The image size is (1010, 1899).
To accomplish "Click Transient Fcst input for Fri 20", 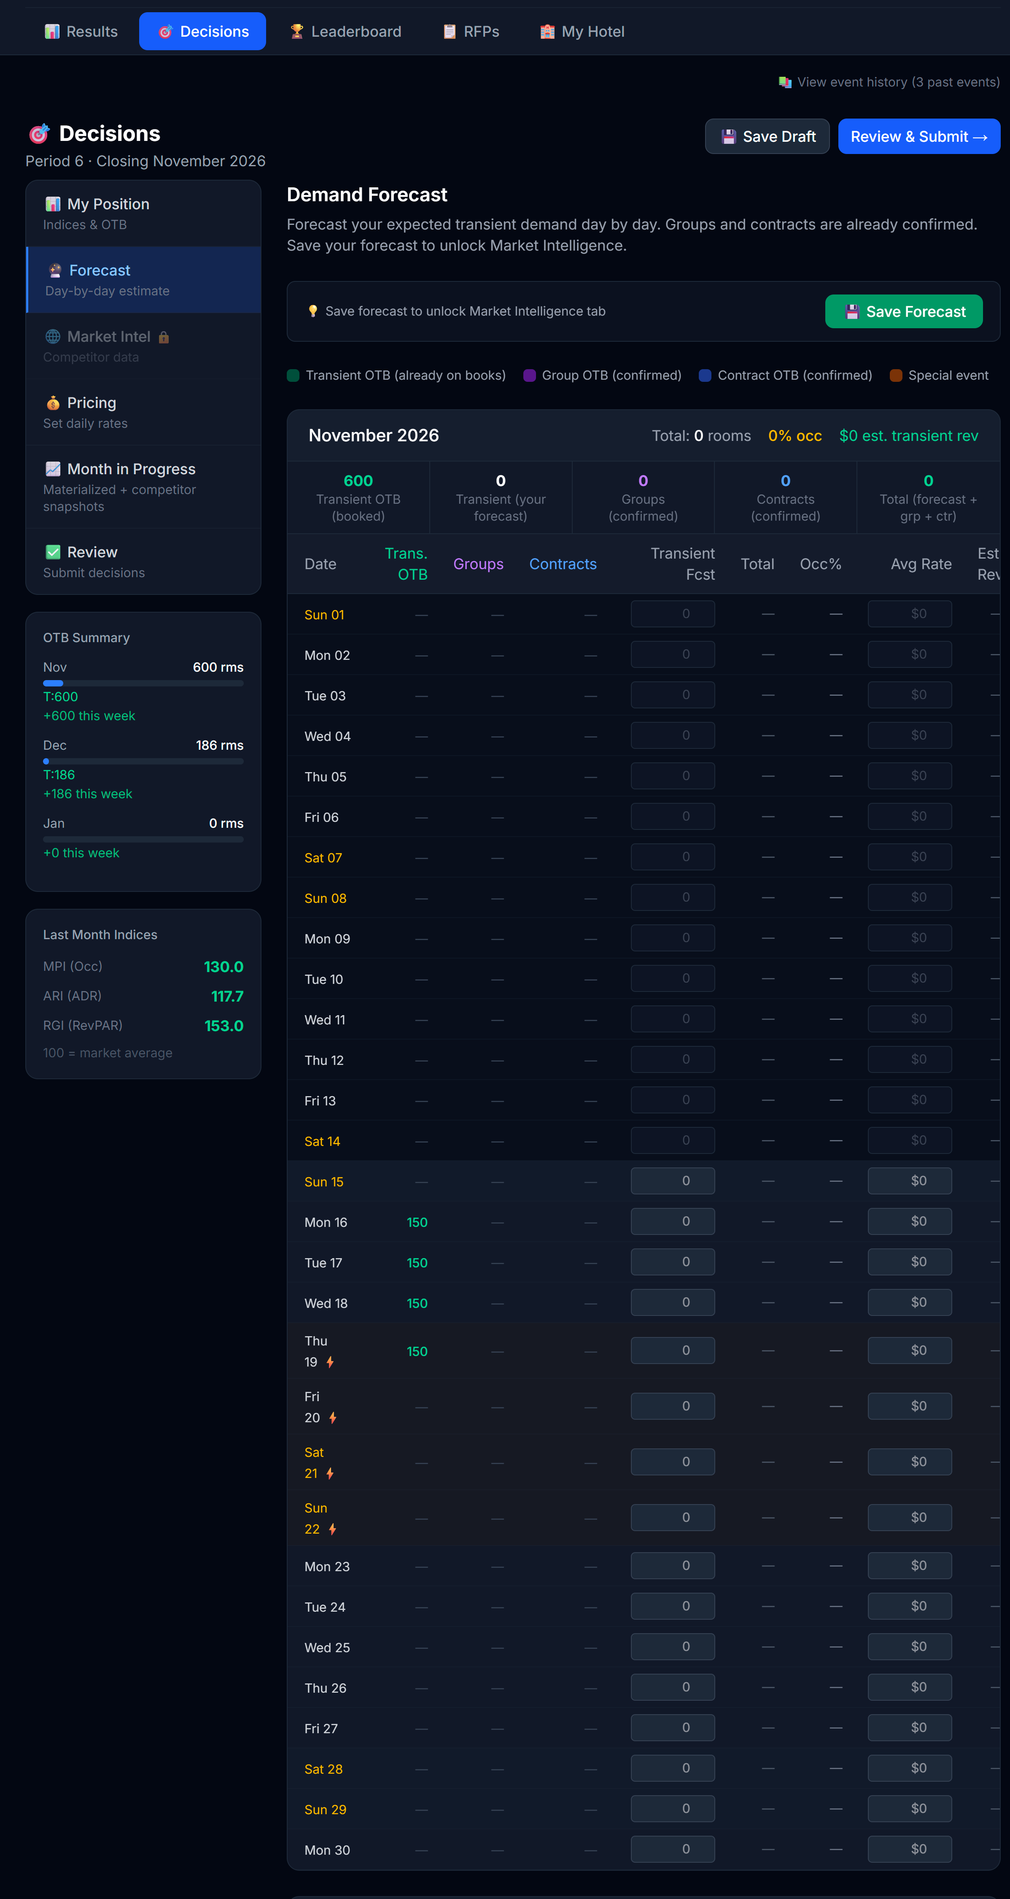I will tap(673, 1407).
